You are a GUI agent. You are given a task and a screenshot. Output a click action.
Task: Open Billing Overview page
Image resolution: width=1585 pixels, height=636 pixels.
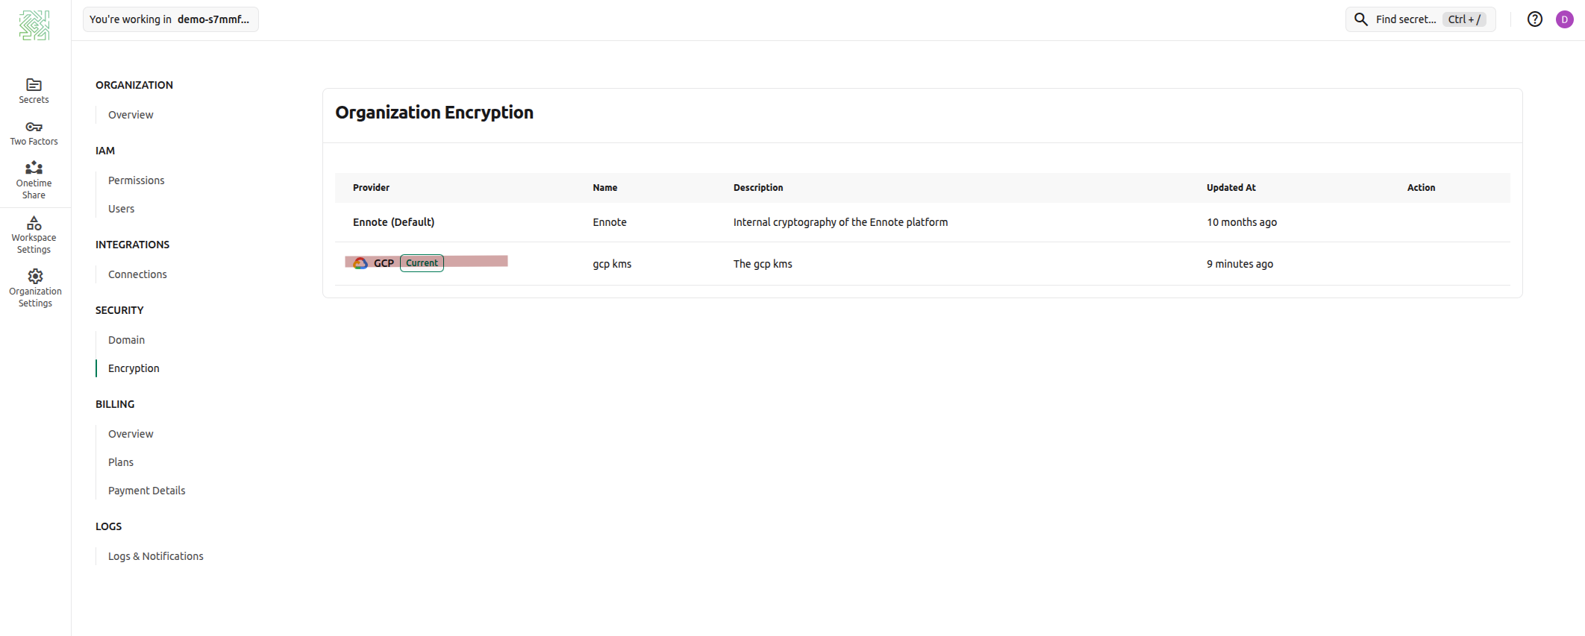[x=131, y=434]
